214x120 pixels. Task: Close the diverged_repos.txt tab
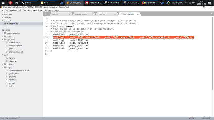point(92,14)
